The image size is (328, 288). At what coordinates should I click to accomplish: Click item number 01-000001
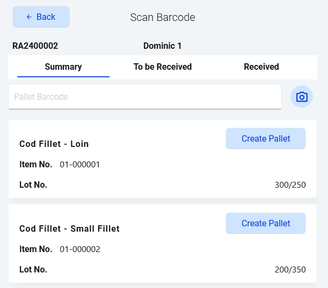80,165
